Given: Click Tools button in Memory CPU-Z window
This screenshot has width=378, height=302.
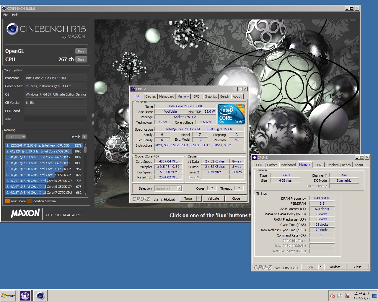Looking at the screenshot, I should 310,267.
